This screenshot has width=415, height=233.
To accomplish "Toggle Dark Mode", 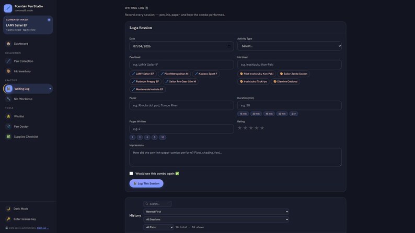I will coord(28,209).
